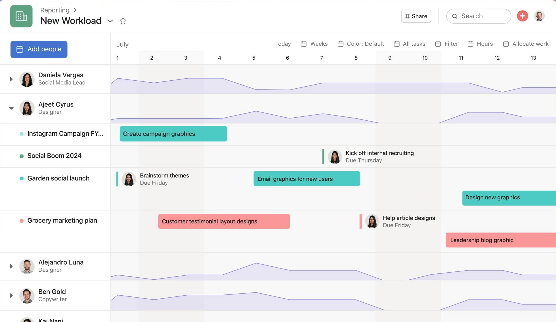Collapse Ajeet Cyrus's task list
Image resolution: width=556 pixels, height=322 pixels.
[11, 108]
